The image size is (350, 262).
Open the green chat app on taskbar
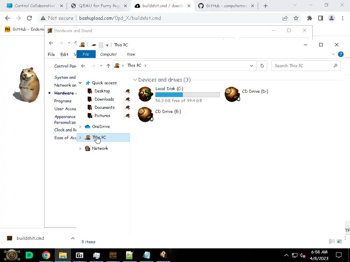click(29, 255)
